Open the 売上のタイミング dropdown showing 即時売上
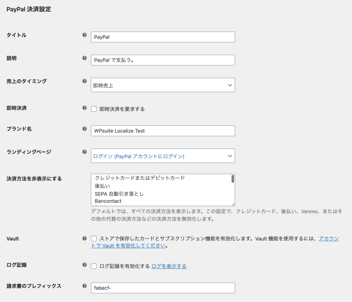The image size is (352, 302). click(x=163, y=85)
